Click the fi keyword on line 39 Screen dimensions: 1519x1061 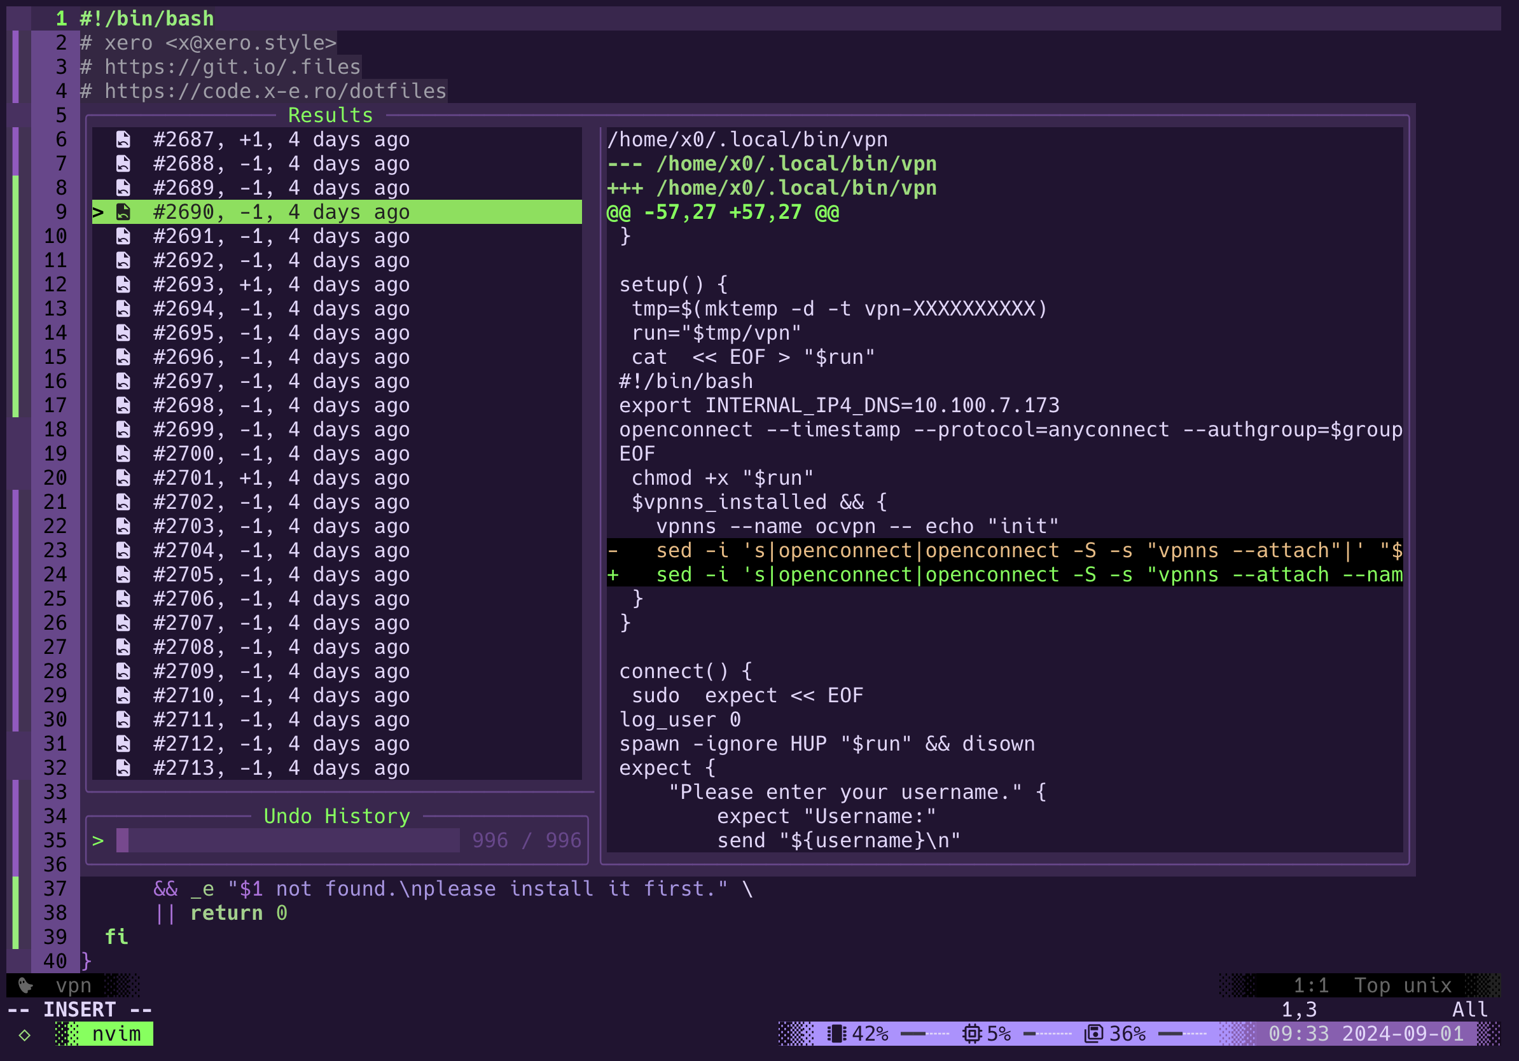[x=116, y=936]
